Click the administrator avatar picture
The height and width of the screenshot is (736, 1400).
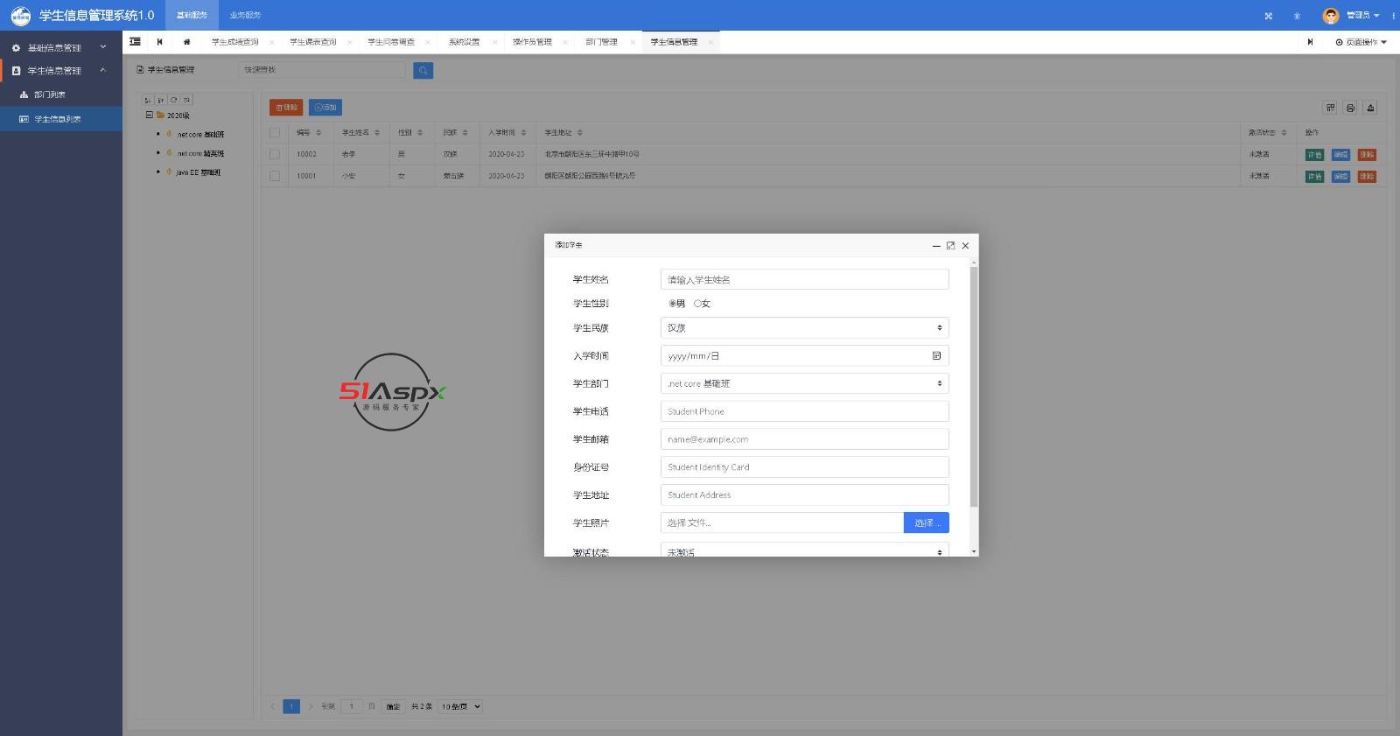tap(1331, 16)
